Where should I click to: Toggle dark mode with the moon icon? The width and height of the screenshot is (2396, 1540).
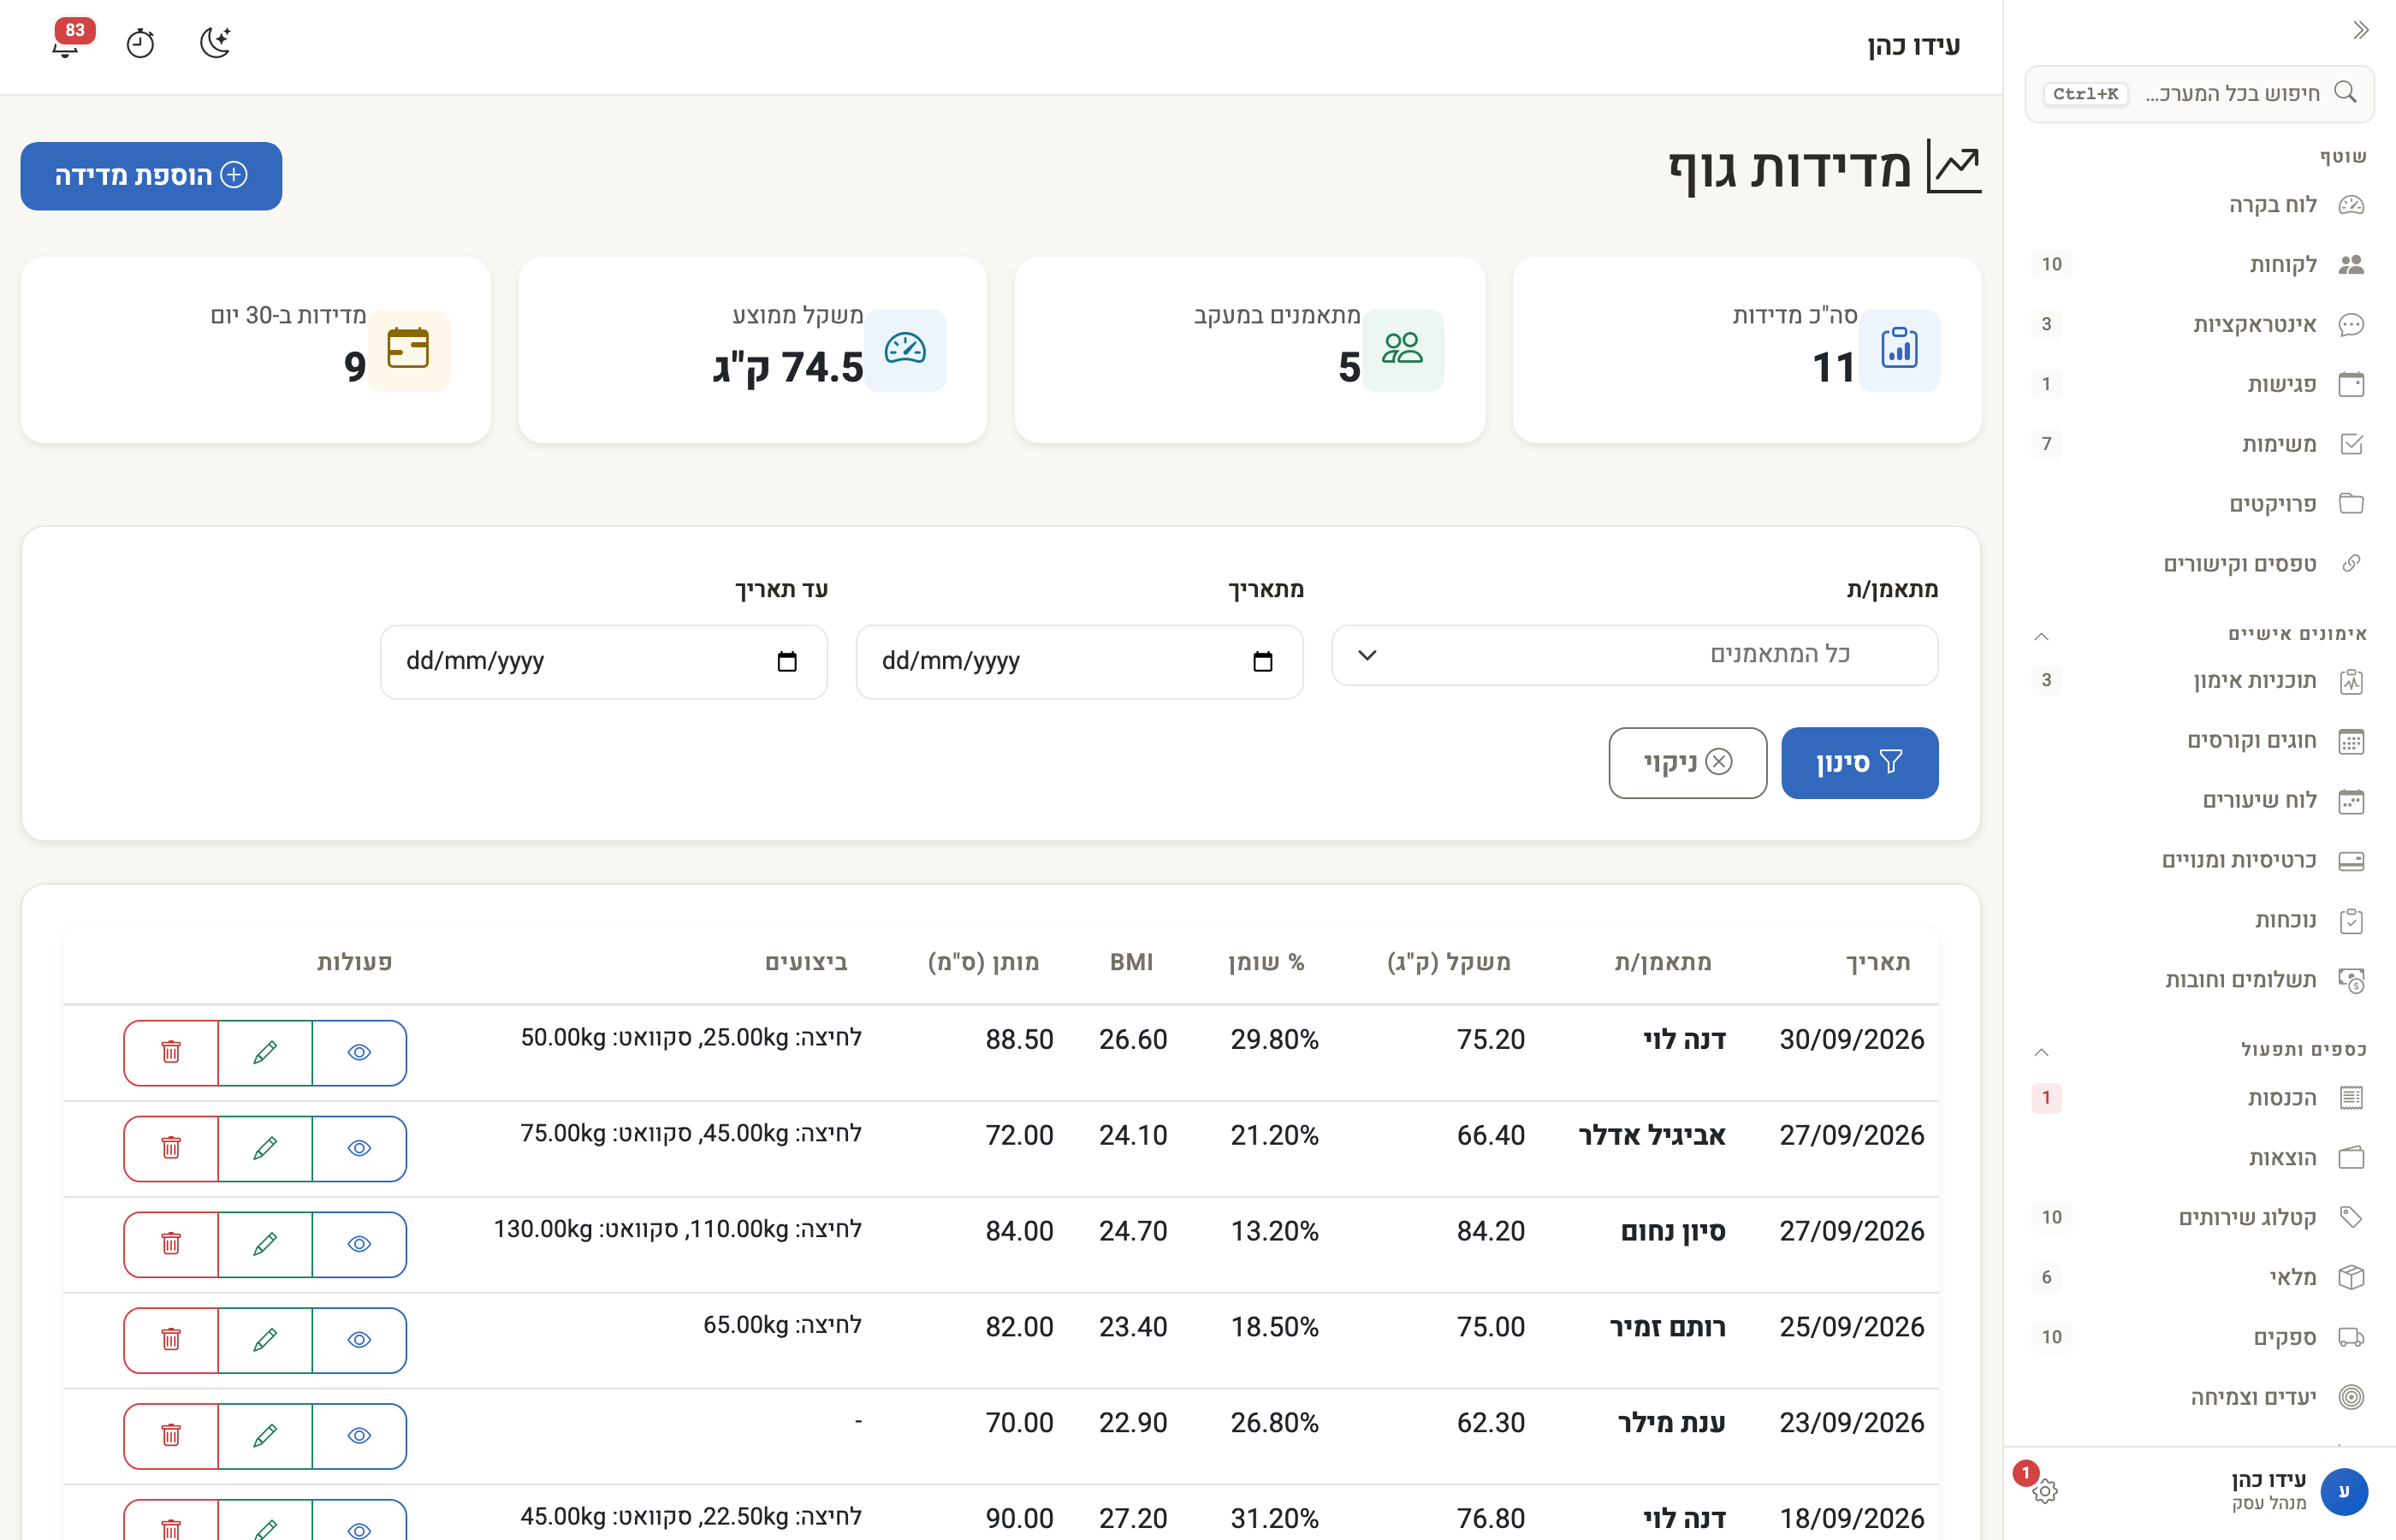point(215,43)
